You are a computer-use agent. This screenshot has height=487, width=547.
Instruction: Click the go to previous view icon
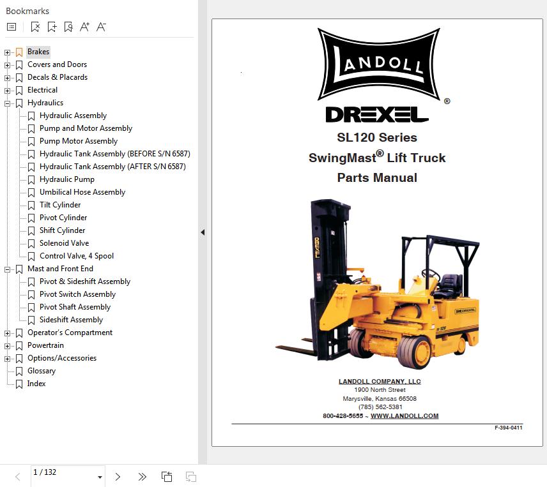pos(167,477)
